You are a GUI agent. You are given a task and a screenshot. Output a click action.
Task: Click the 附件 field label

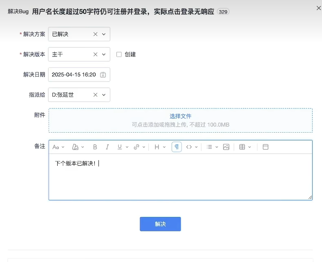pos(40,115)
